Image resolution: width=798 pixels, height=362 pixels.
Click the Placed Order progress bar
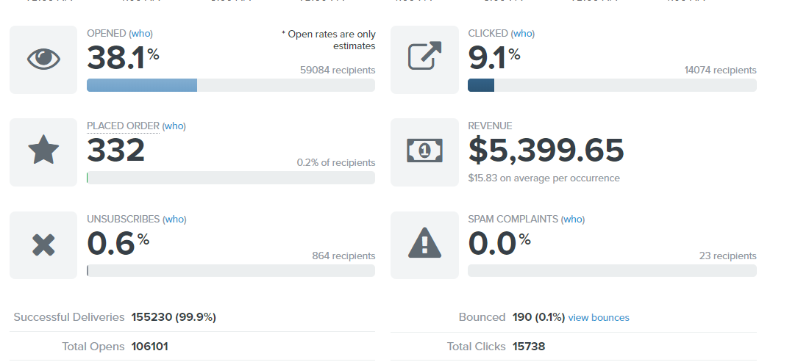(x=230, y=178)
